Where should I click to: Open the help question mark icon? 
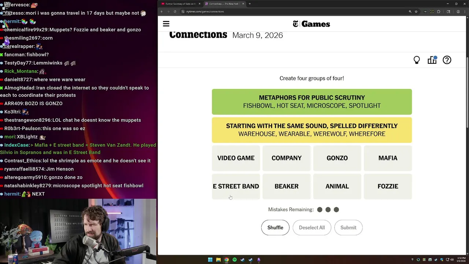[447, 60]
